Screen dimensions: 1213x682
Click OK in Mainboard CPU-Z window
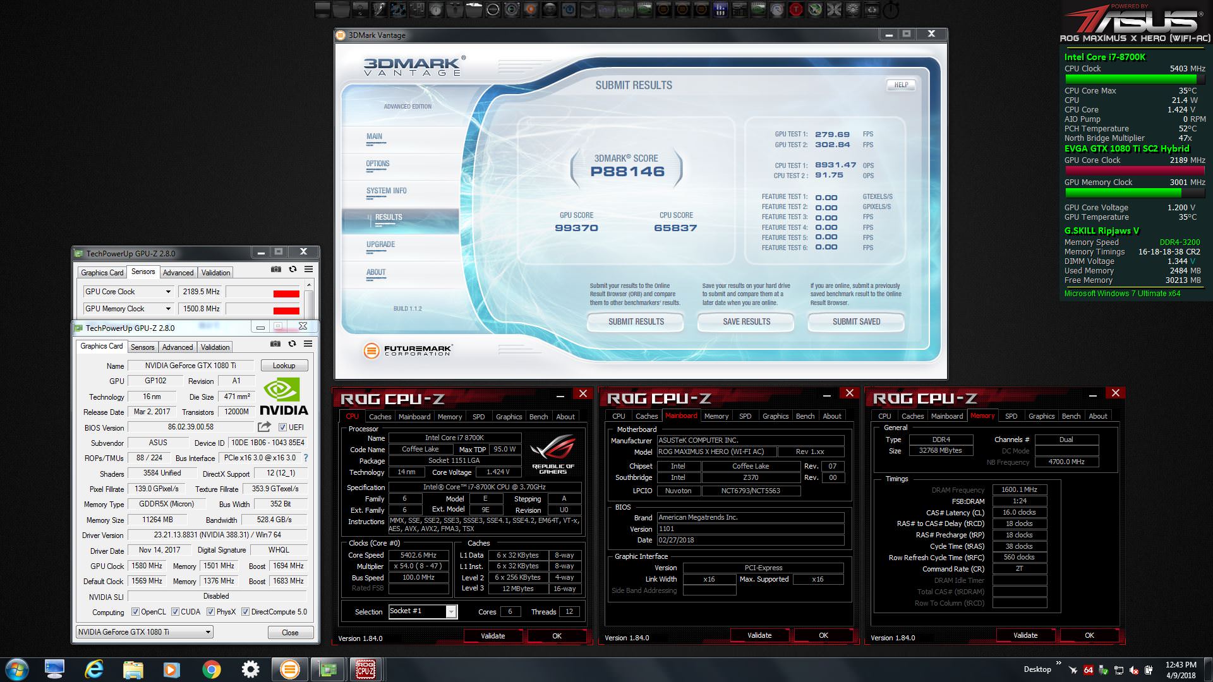(823, 635)
